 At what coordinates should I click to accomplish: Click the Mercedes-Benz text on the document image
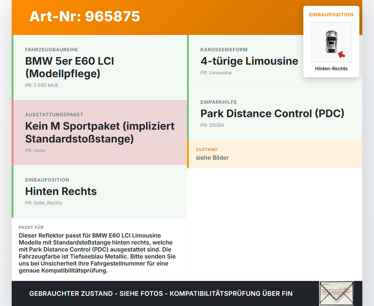331,294
